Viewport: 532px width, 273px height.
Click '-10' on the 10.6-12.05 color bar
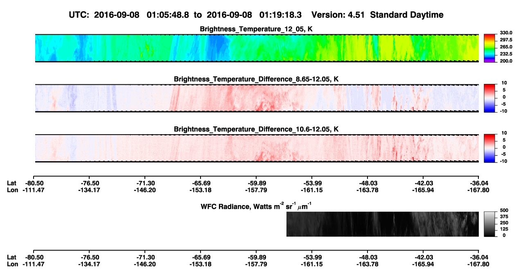click(503, 161)
